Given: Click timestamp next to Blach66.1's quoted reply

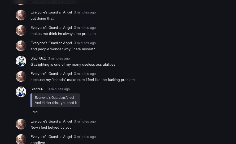Looking at the screenshot, I should point(59,89).
